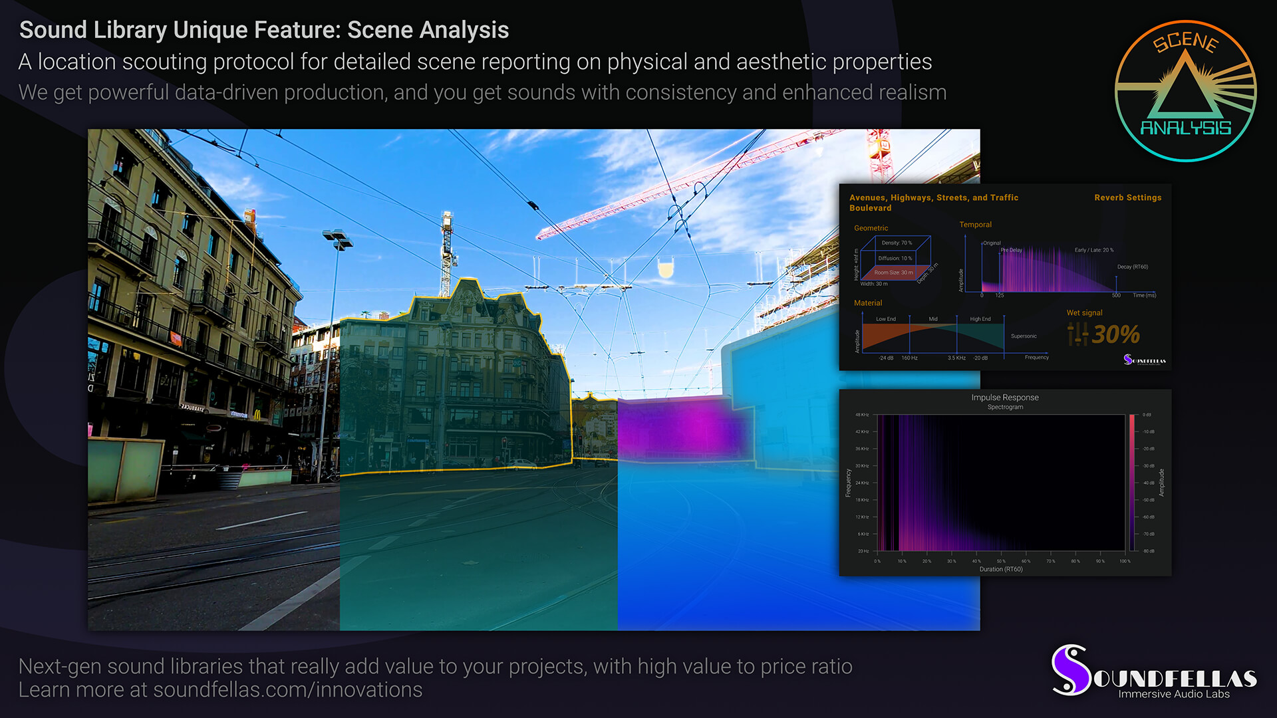Click the Reverb Settings heading
Viewport: 1277px width, 718px height.
pos(1127,197)
